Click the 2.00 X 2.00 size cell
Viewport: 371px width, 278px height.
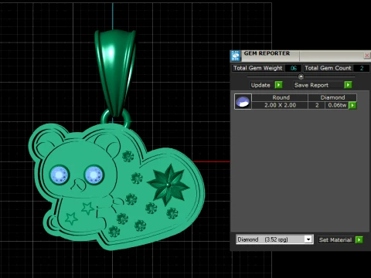coord(280,105)
